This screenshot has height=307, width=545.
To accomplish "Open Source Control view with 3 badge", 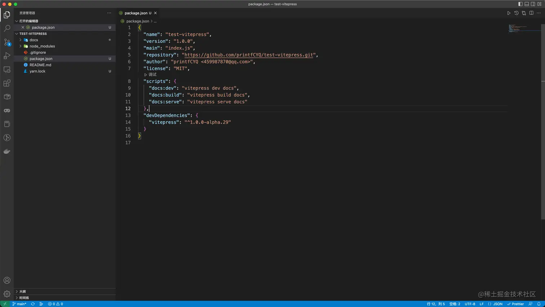I will click(7, 42).
